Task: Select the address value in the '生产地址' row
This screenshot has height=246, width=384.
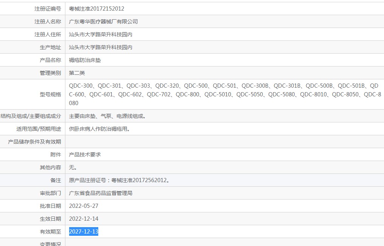Action: (x=101, y=47)
